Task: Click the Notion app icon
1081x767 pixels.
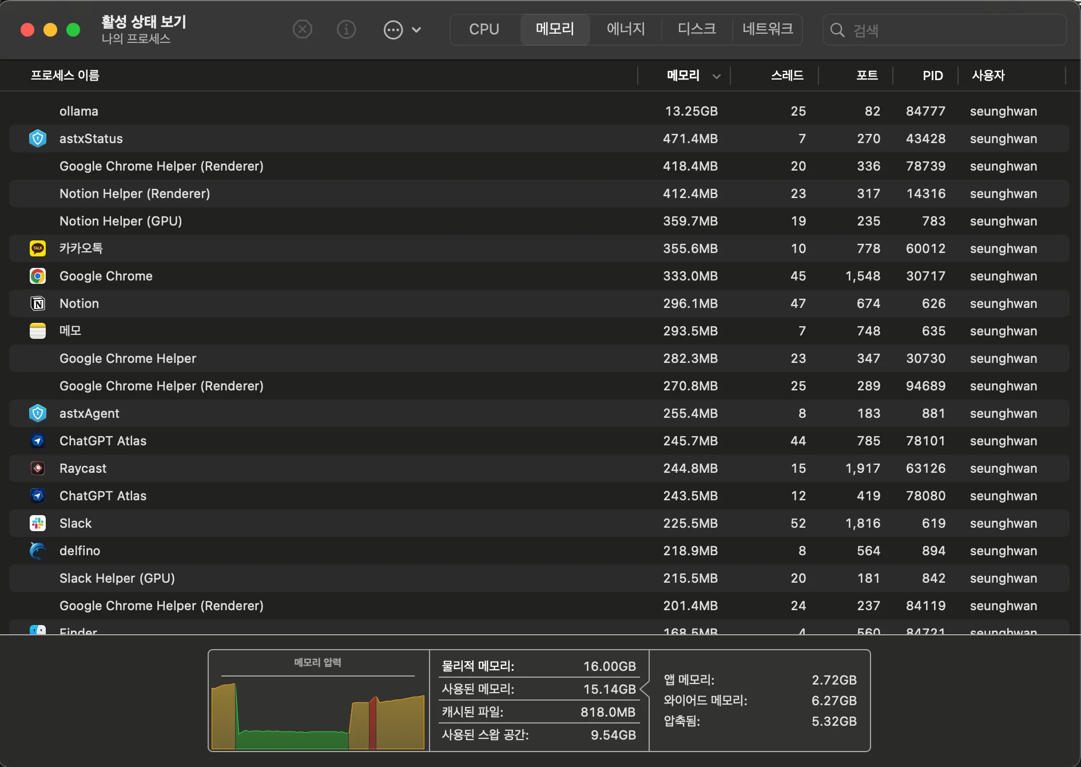Action: (38, 303)
